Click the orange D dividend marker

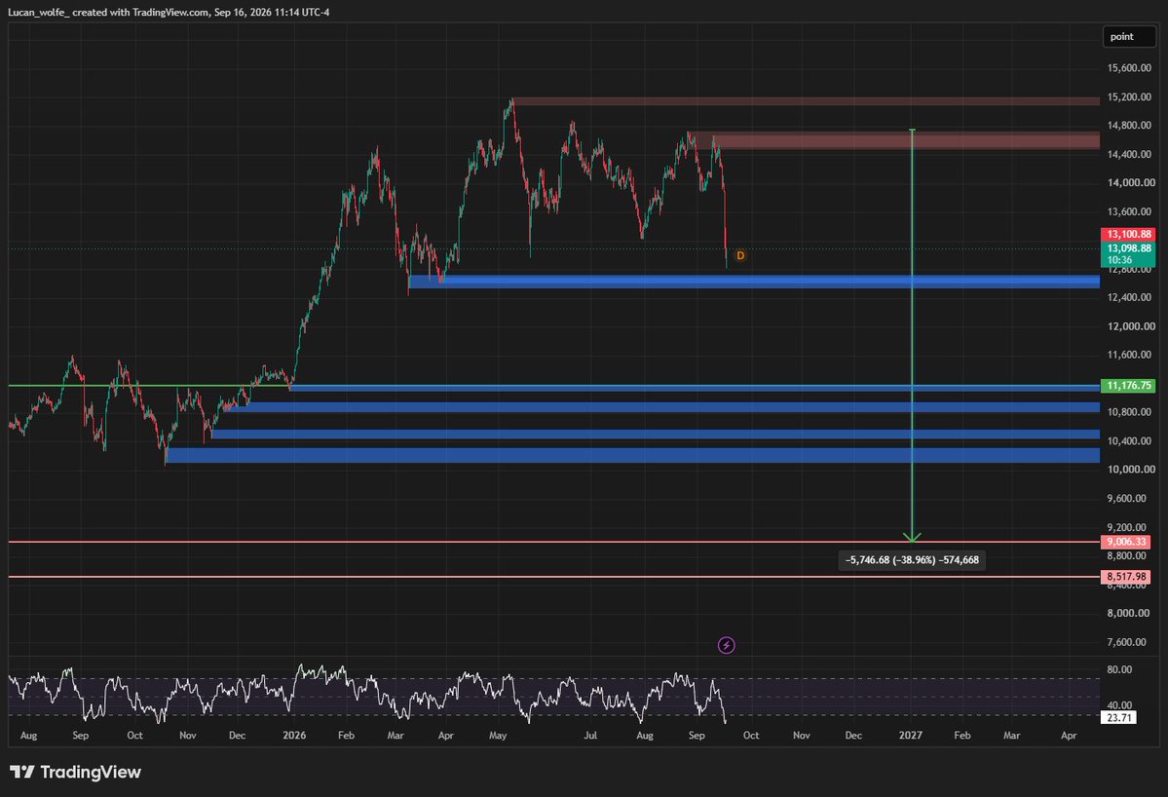739,255
